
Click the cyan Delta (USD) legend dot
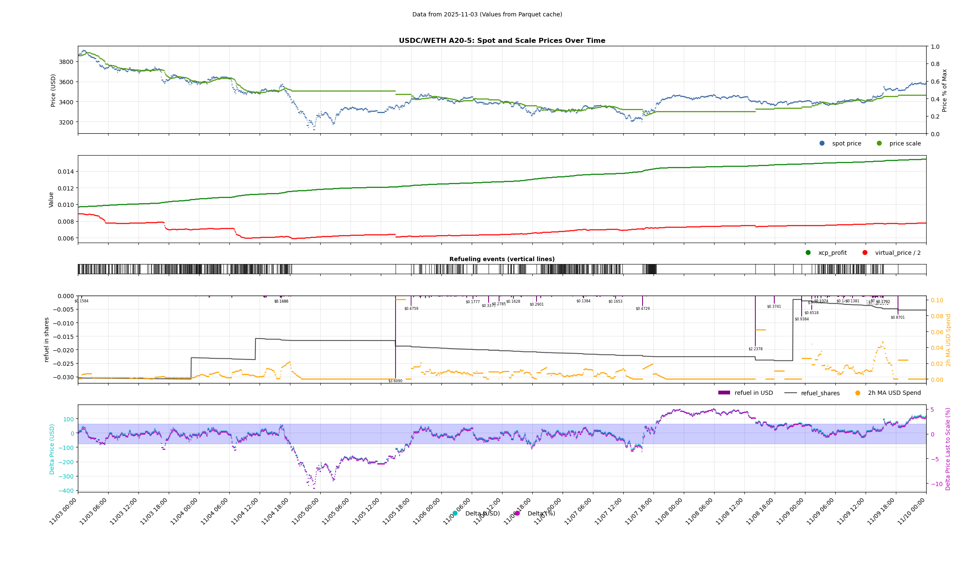455,513
